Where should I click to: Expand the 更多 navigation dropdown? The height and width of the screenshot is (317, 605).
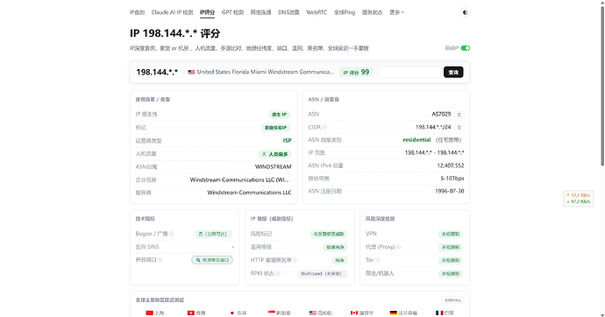click(x=396, y=12)
